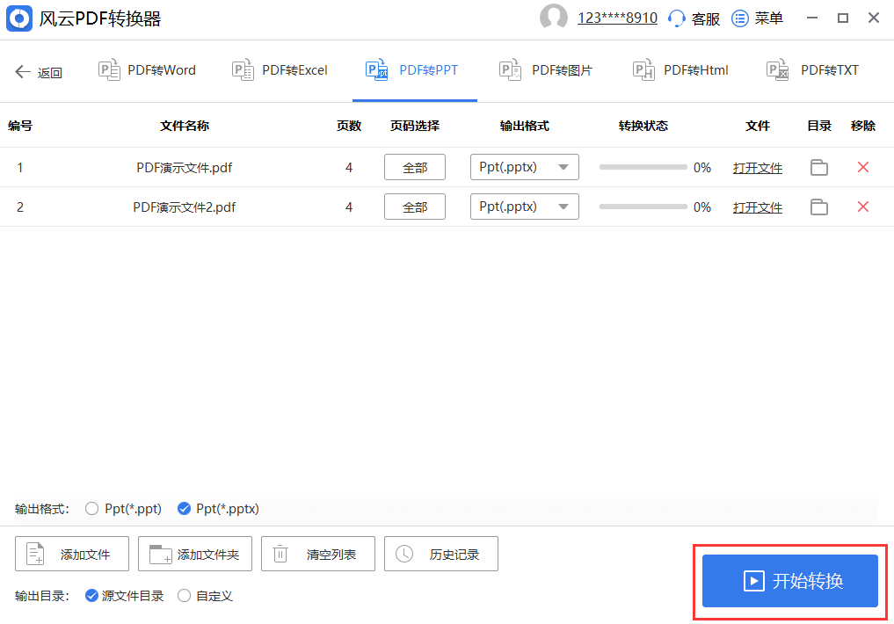Screen dimensions: 894x624
Task: Click the 客服 support label
Action: point(706,18)
